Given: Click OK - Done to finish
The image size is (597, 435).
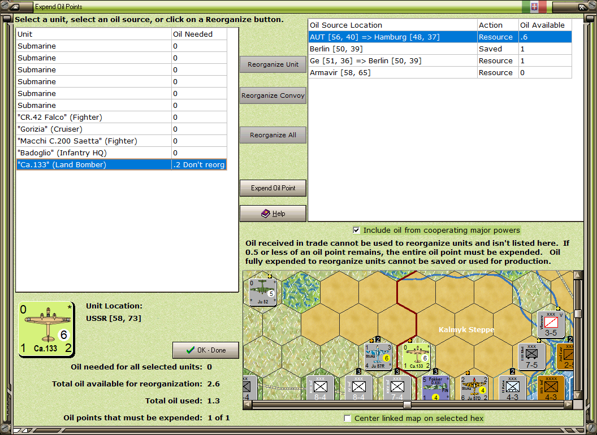Looking at the screenshot, I should (206, 350).
